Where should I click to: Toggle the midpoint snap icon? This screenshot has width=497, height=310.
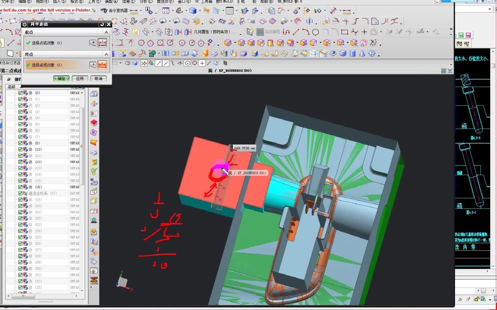[166, 63]
